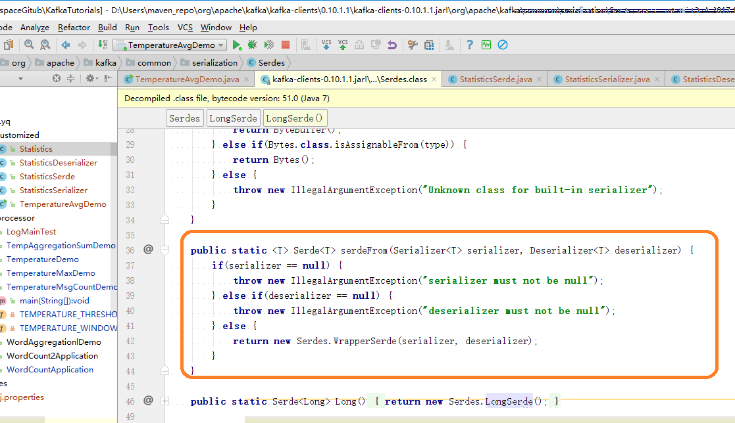The width and height of the screenshot is (735, 423).
Task: Click the common breadcrumb folder
Action: click(149, 62)
